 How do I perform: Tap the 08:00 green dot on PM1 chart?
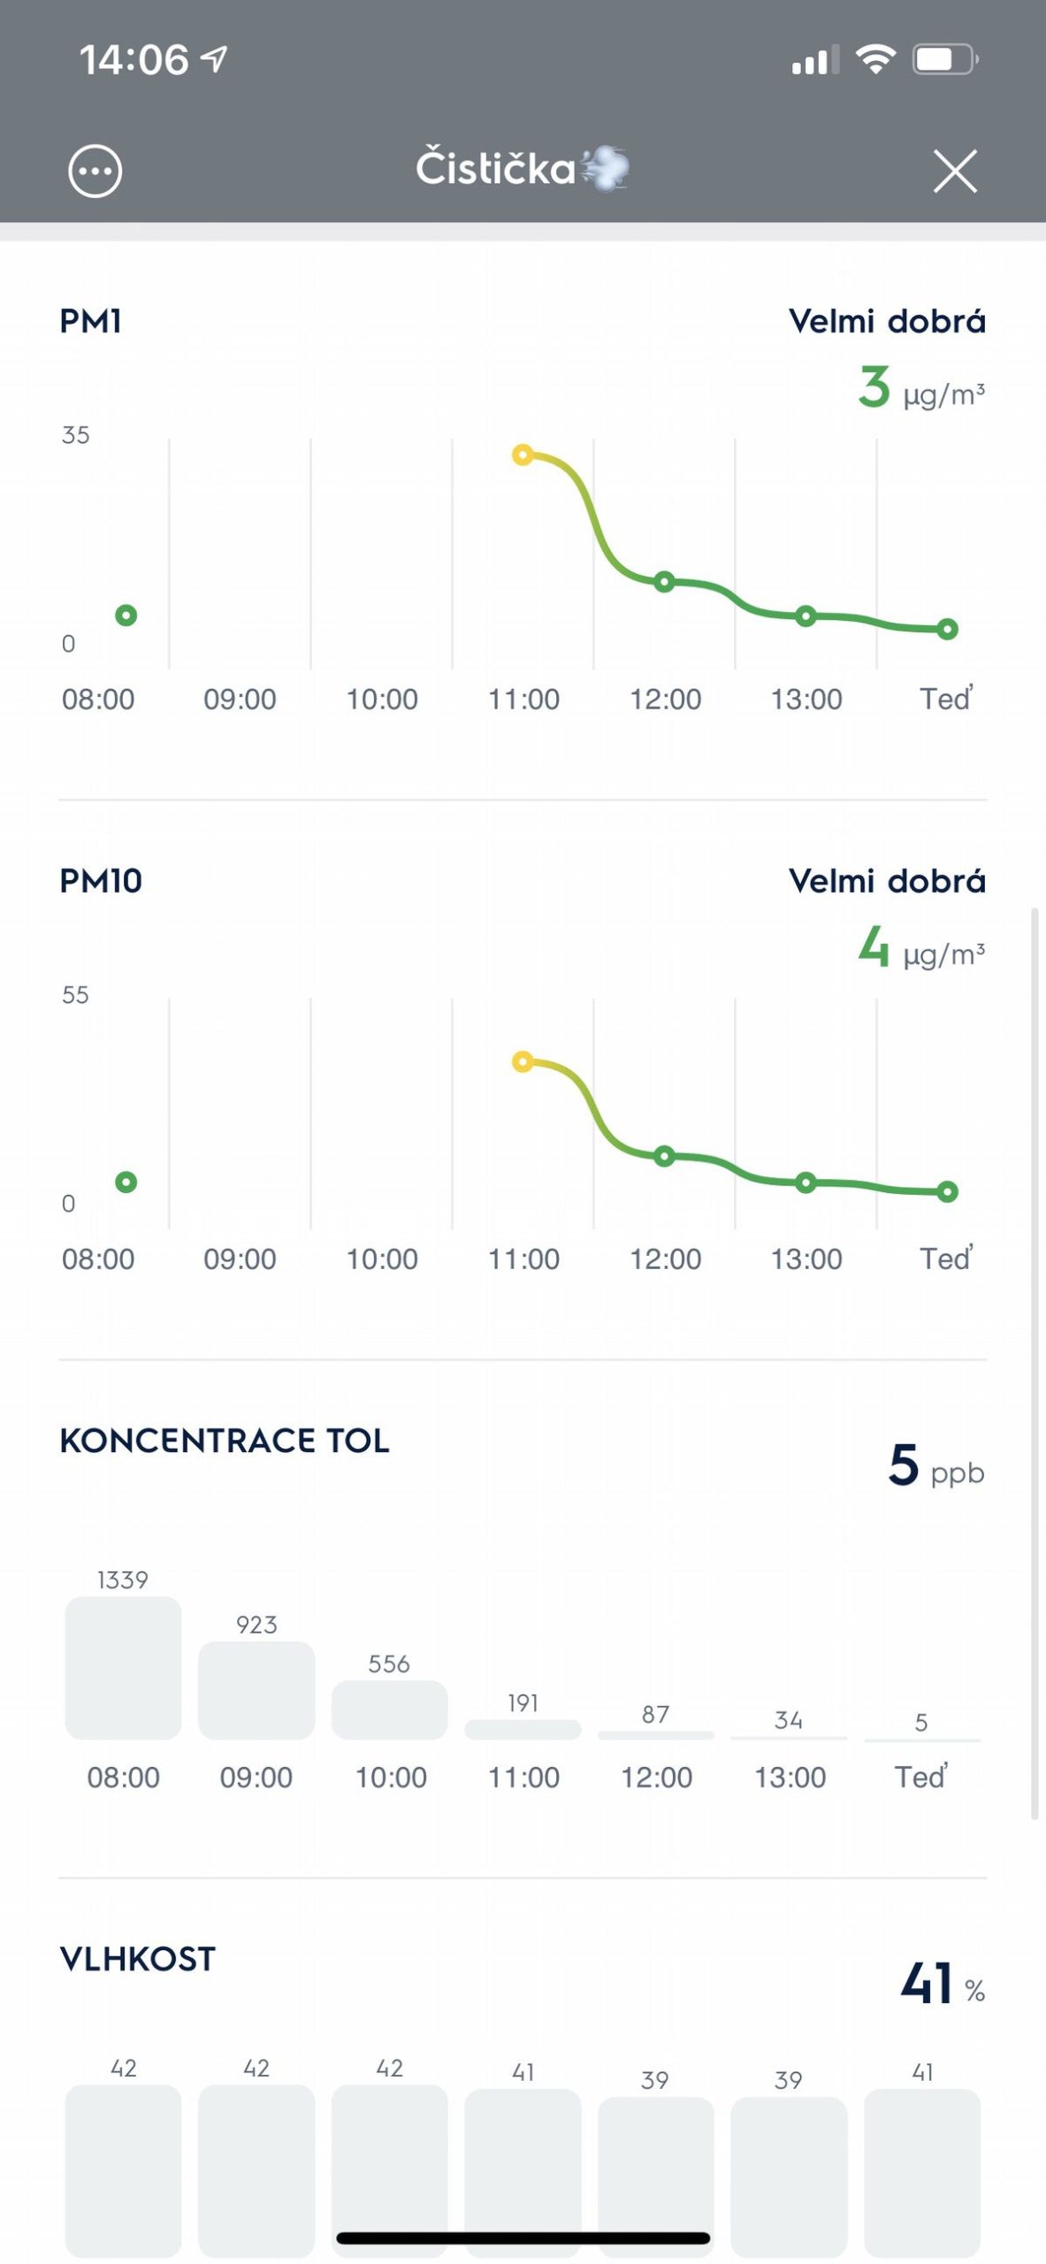[x=126, y=615]
